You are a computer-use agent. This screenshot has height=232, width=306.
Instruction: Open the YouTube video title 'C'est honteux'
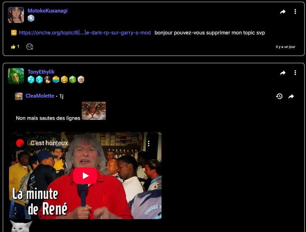point(49,143)
